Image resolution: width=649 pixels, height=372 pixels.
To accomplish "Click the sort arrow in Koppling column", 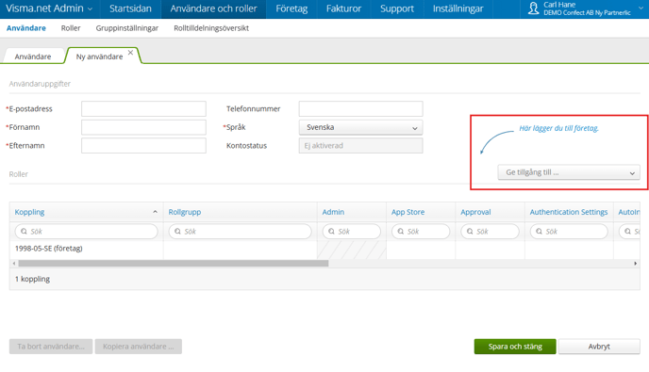I will tap(156, 212).
